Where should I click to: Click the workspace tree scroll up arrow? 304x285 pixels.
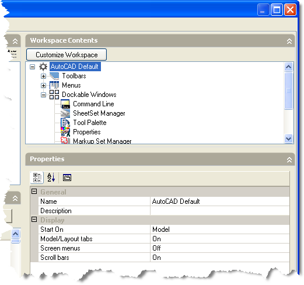coord(289,67)
